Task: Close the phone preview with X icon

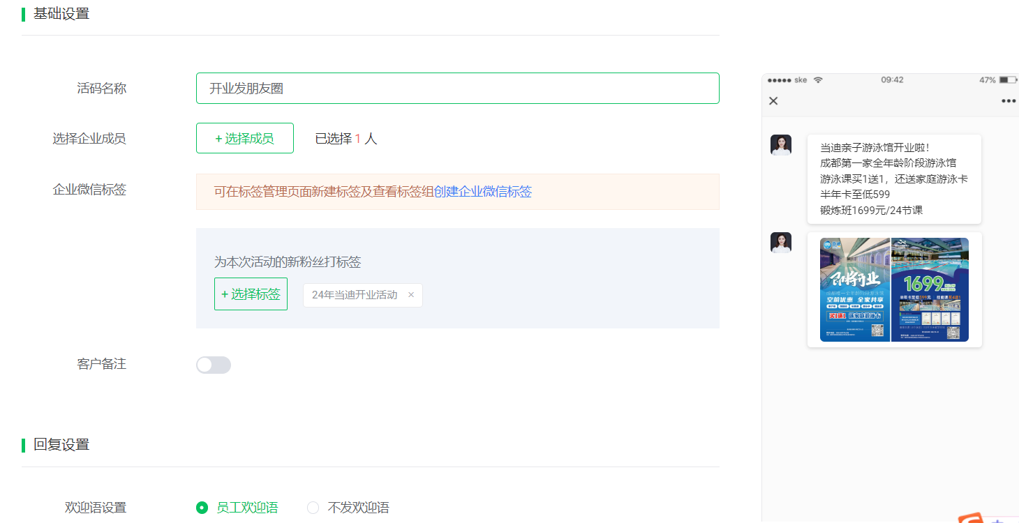Action: 773,101
